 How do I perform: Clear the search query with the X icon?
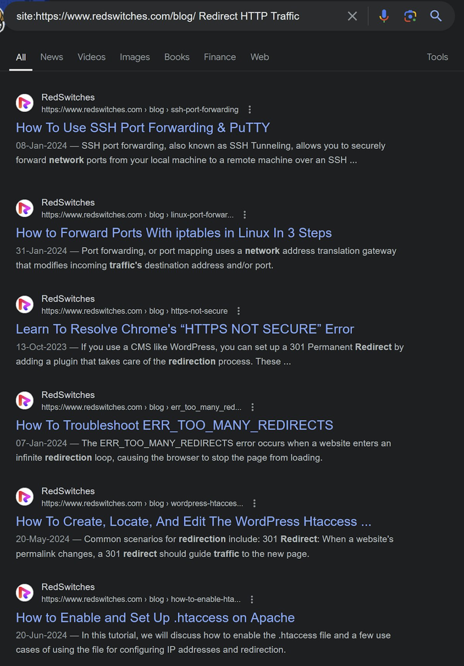(352, 16)
